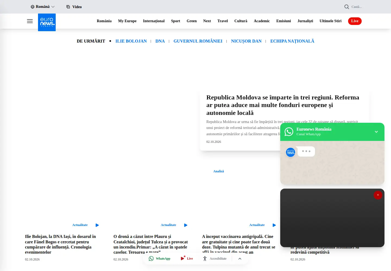The width and height of the screenshot is (391, 271).
Task: Open the Travel section
Action: pyautogui.click(x=223, y=21)
